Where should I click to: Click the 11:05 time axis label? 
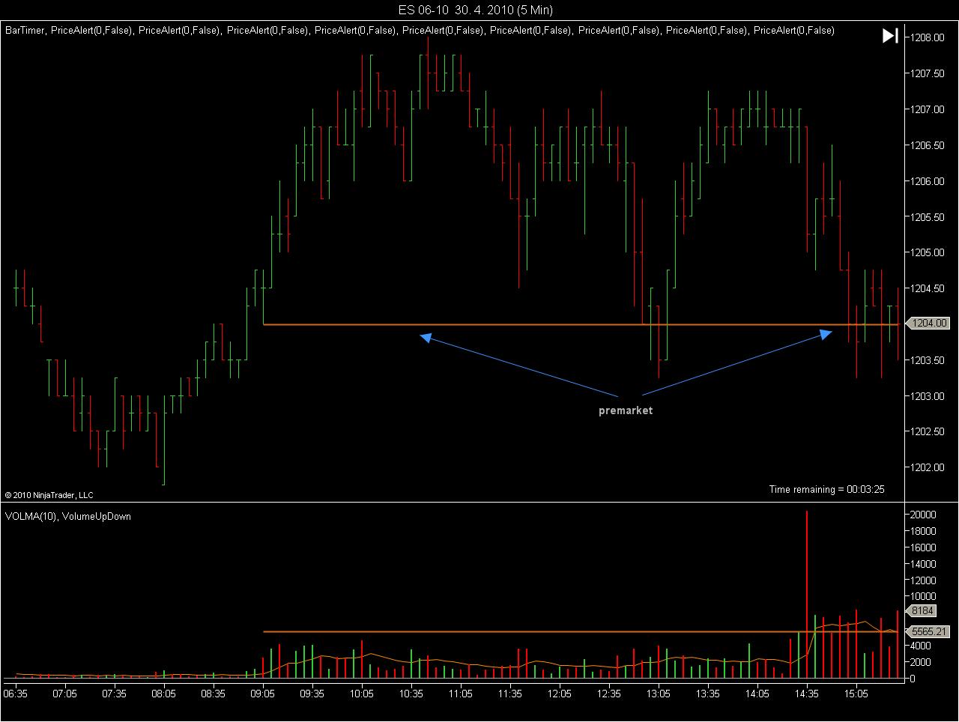click(461, 694)
